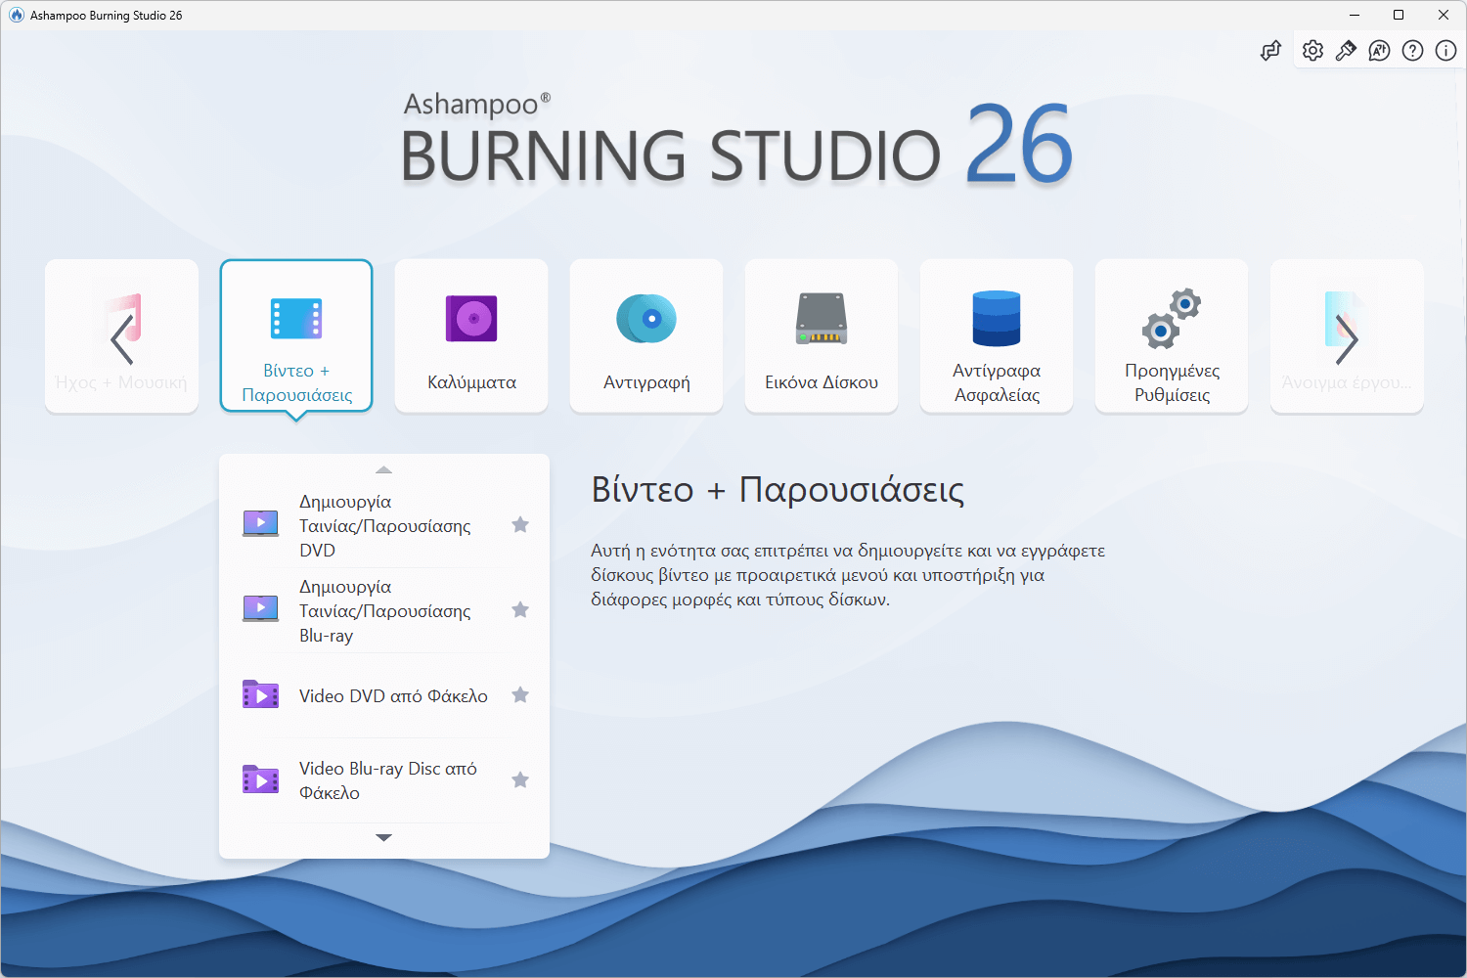Open the Αντιγραφή disc copy tile
Viewport: 1467px width, 978px height.
pyautogui.click(x=646, y=335)
